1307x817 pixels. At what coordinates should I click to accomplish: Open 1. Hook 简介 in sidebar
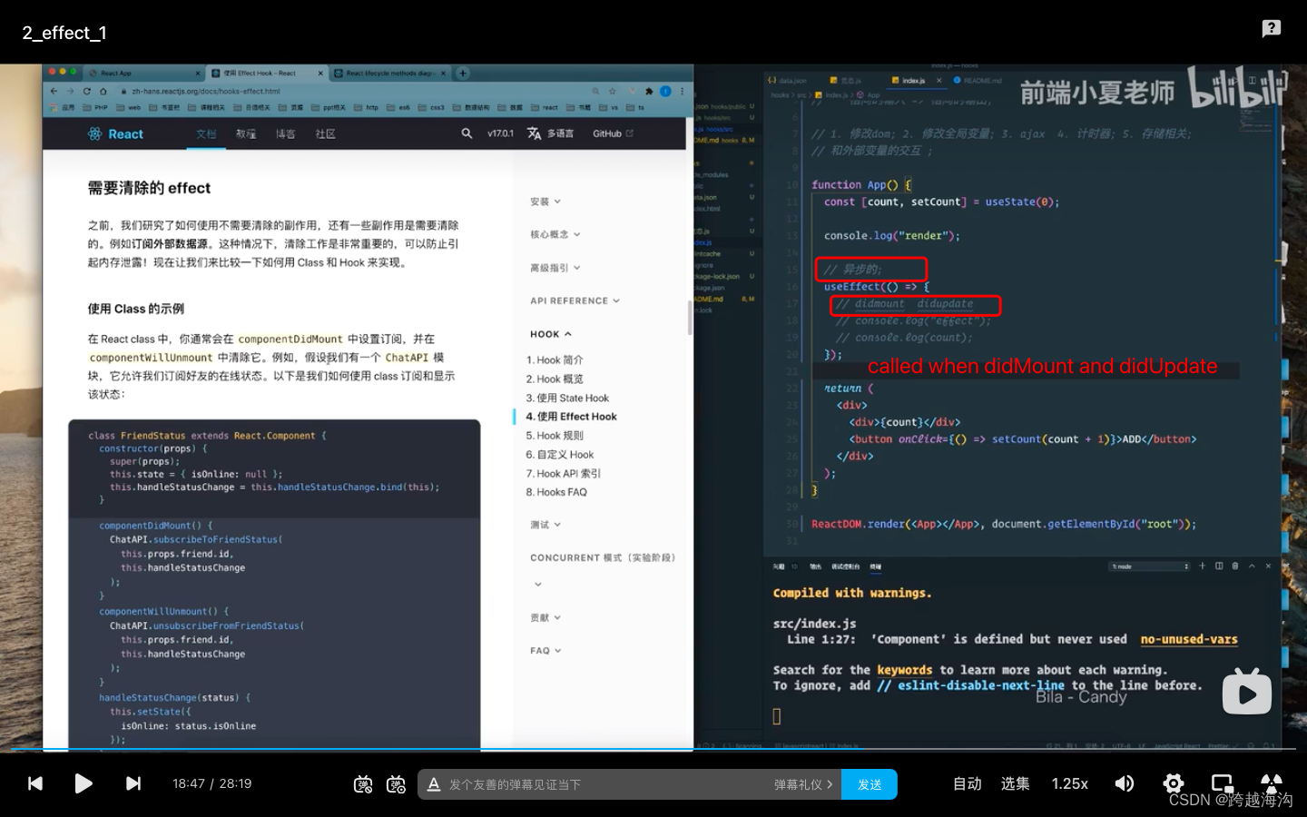tap(555, 360)
